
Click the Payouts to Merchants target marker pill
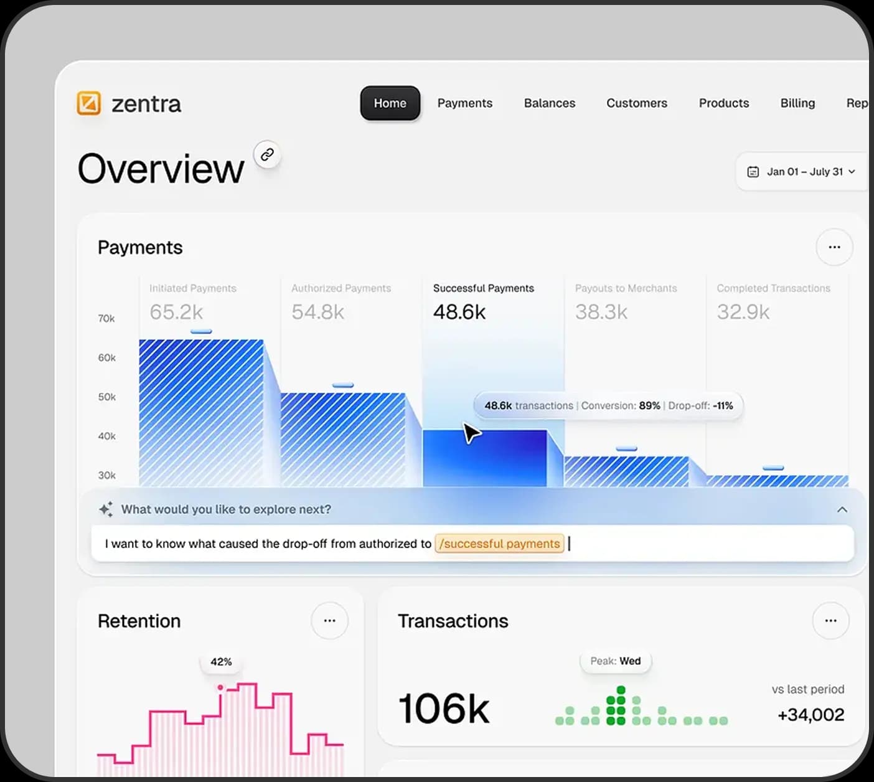click(x=626, y=448)
